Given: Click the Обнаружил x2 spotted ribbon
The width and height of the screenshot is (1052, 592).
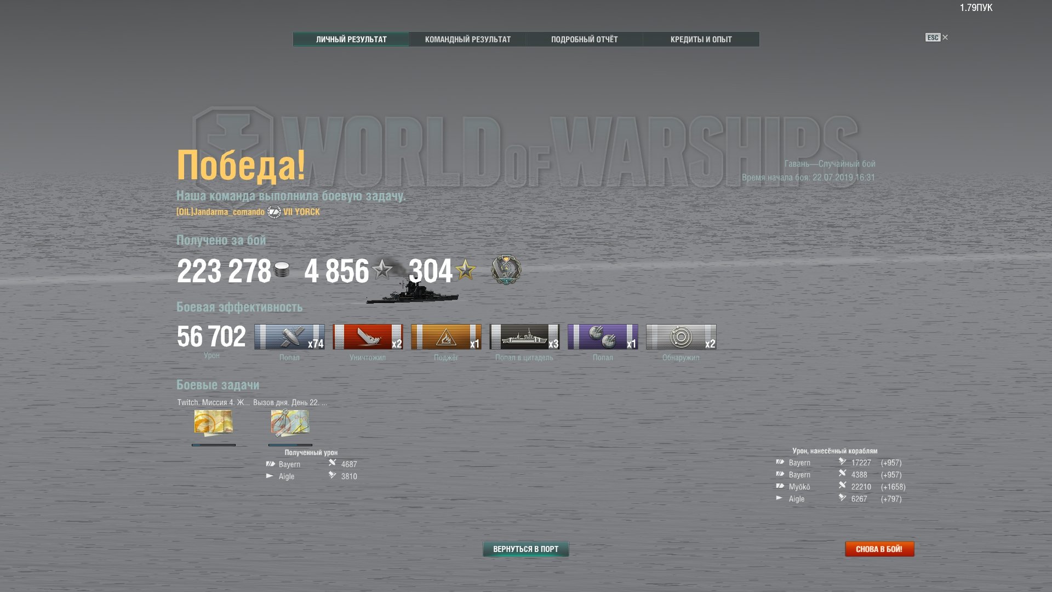Looking at the screenshot, I should pos(681,337).
